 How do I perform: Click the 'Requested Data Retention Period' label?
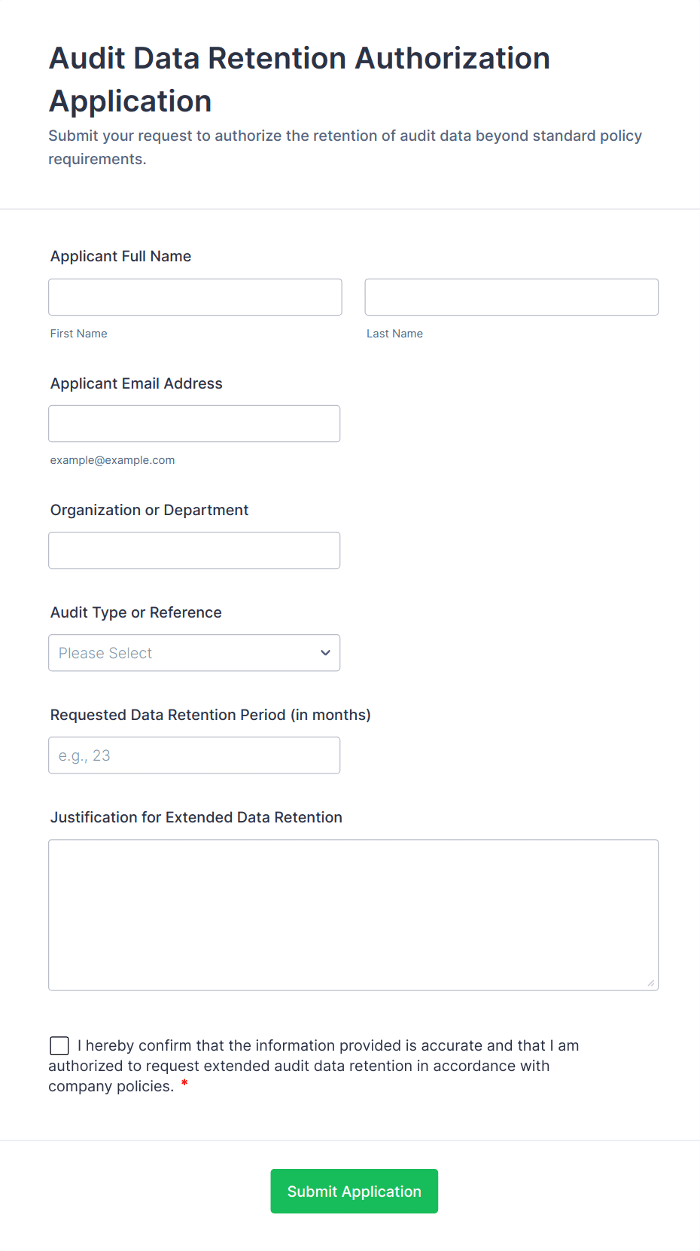(x=210, y=715)
